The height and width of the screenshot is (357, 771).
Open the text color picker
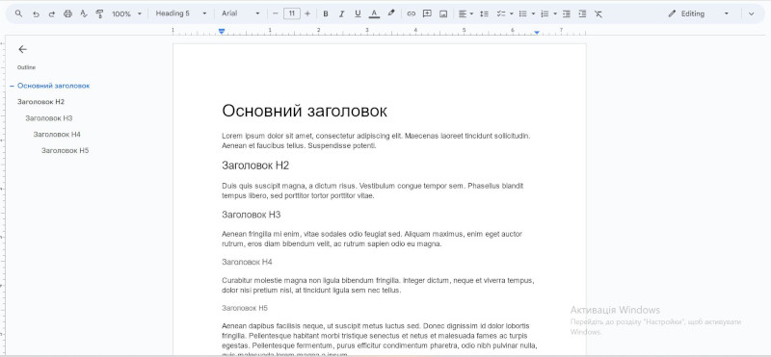tap(374, 13)
